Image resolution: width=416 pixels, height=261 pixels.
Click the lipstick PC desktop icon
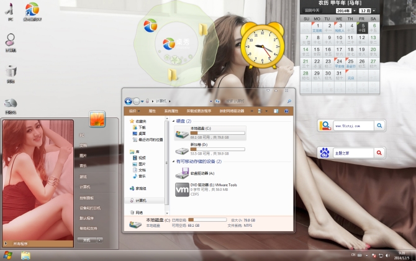point(10,12)
